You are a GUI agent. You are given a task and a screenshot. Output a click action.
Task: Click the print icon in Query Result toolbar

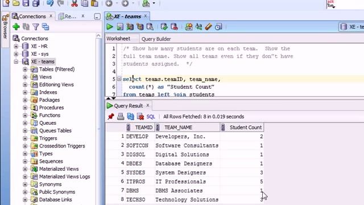click(x=121, y=116)
